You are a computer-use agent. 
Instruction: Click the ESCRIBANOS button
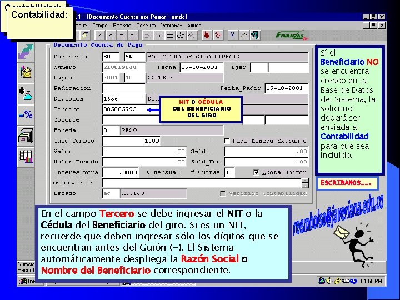point(347,183)
